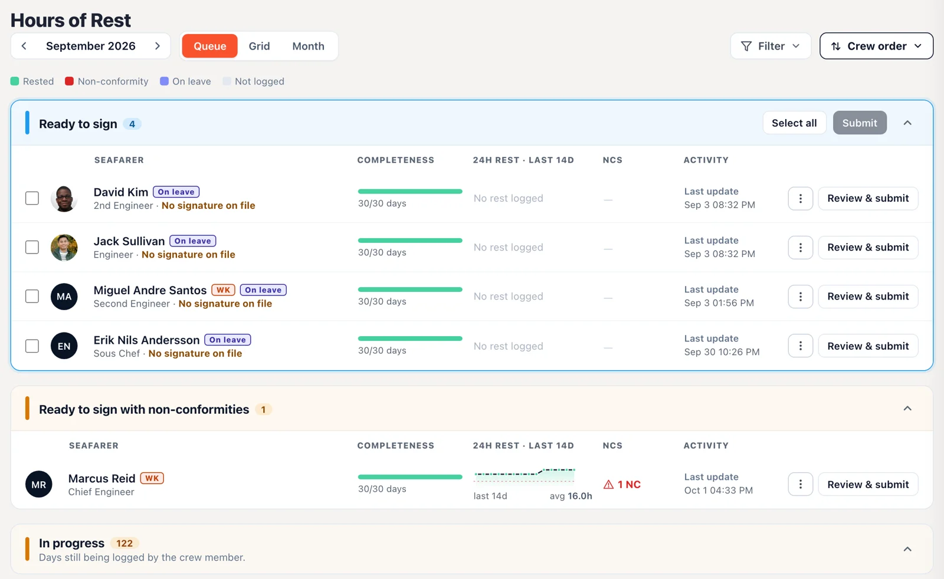Open more options for David Kim

pyautogui.click(x=801, y=199)
